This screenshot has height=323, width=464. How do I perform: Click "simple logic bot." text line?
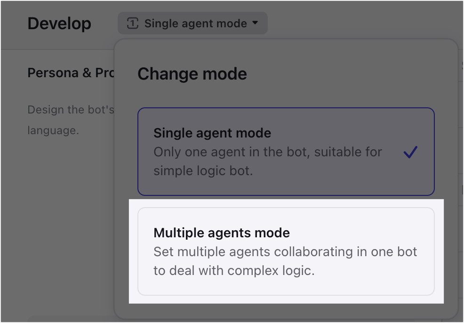point(203,171)
